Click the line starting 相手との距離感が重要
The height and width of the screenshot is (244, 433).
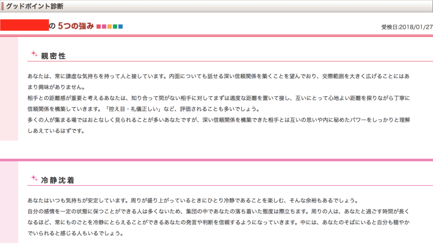point(219,98)
